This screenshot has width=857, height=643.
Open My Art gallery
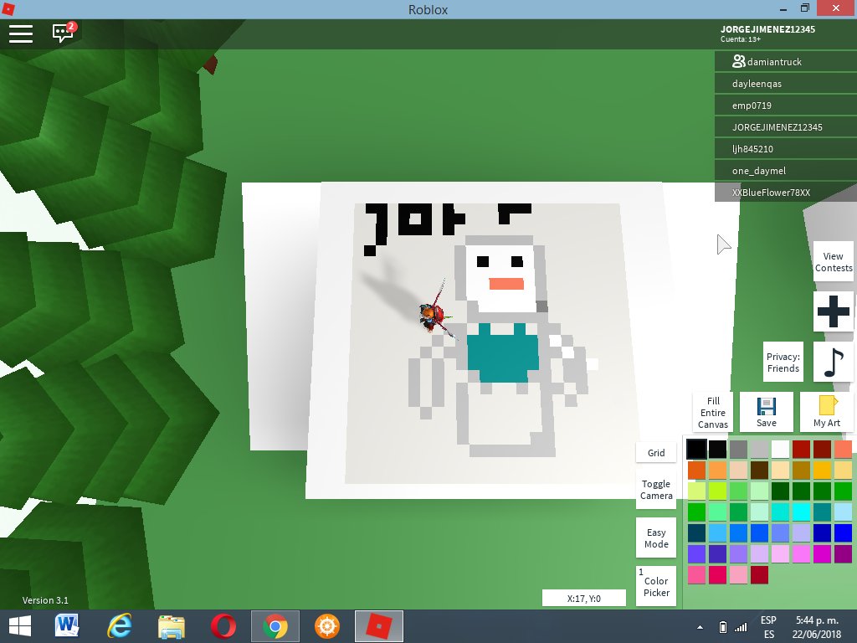tap(826, 412)
